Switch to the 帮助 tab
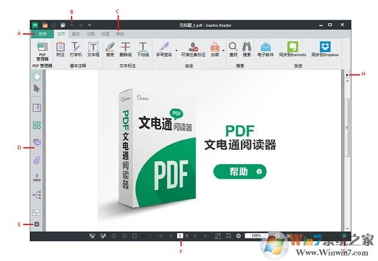This screenshot has width=378, height=261. [120, 34]
